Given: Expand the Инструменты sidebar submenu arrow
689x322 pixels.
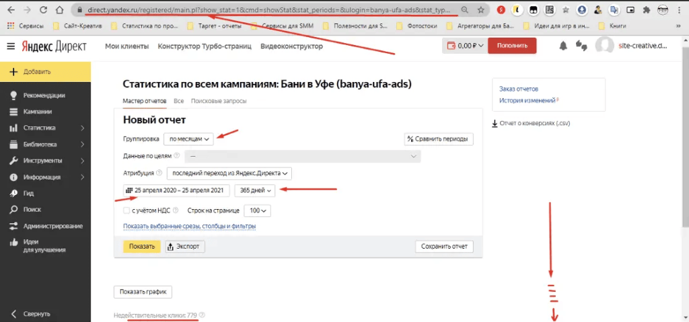Looking at the screenshot, I should click(x=83, y=161).
